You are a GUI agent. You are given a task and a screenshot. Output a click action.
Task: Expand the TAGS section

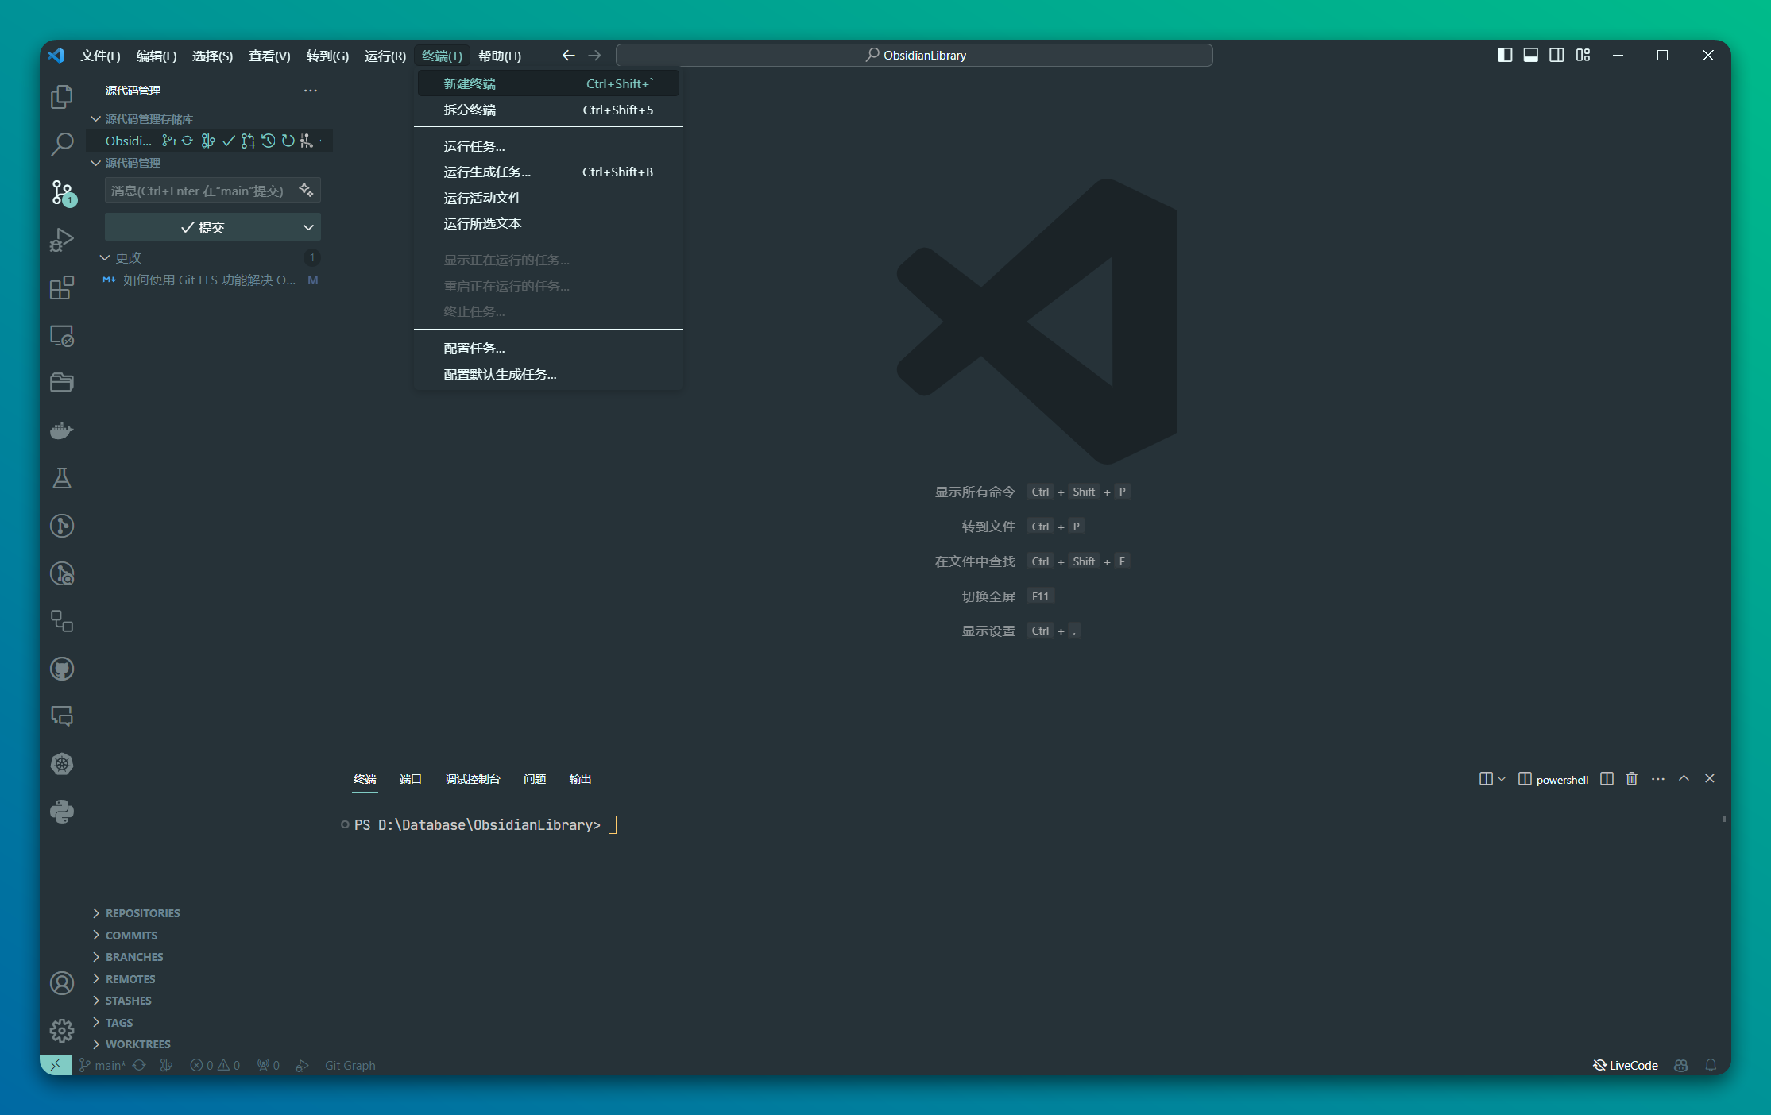tap(119, 1023)
